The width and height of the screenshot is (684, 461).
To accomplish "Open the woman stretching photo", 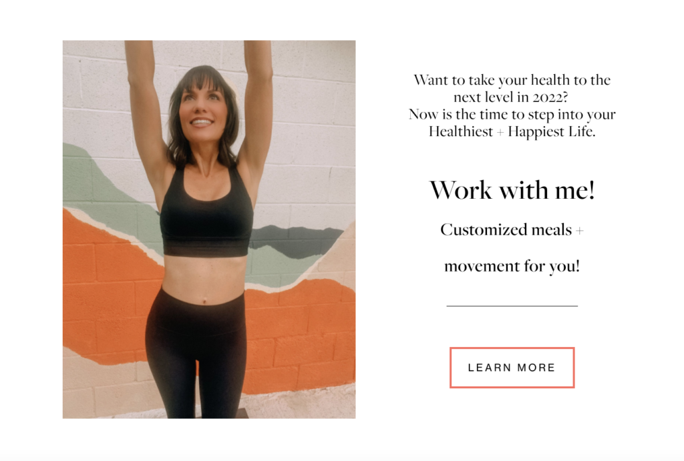I will [209, 229].
